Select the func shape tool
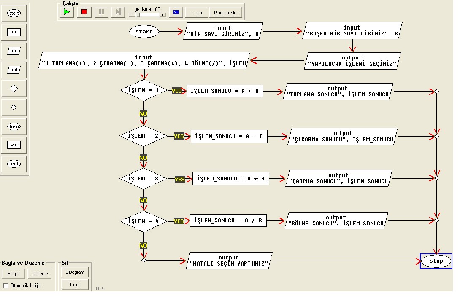The height and width of the screenshot is (299, 460). click(x=13, y=126)
